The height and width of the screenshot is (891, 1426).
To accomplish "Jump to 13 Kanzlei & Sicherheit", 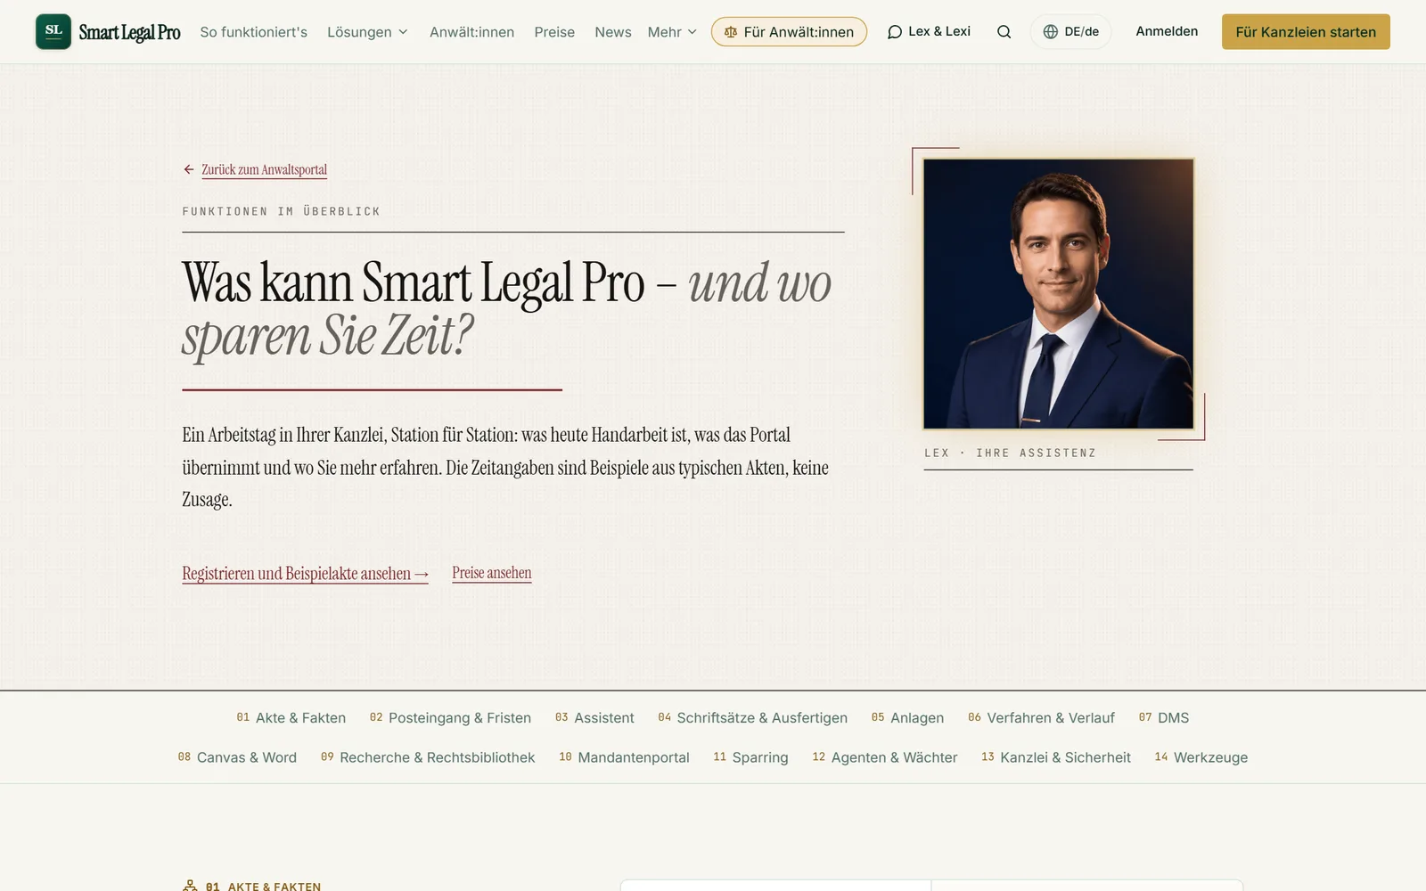I will pyautogui.click(x=1055, y=757).
